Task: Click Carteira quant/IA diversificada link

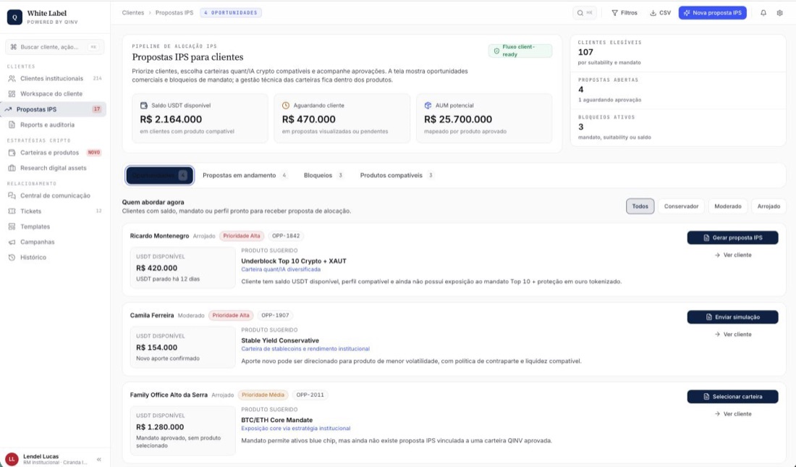Action: coord(281,269)
